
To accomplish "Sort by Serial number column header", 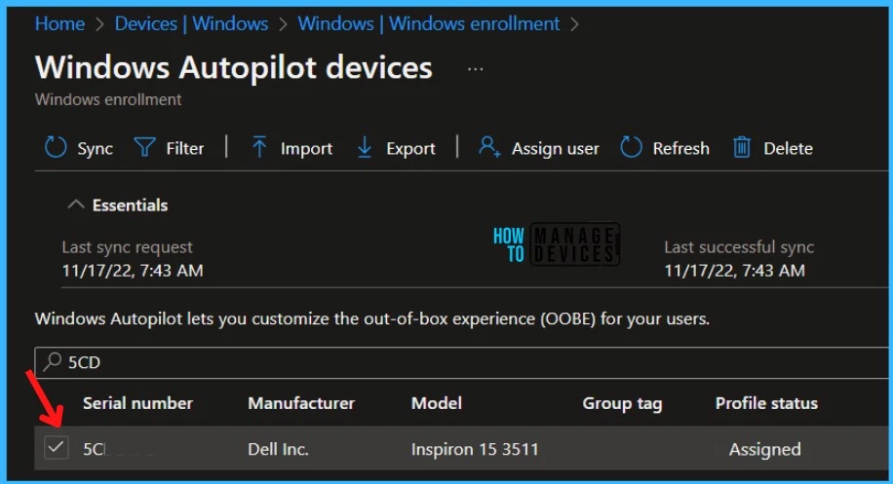I will pyautogui.click(x=137, y=403).
